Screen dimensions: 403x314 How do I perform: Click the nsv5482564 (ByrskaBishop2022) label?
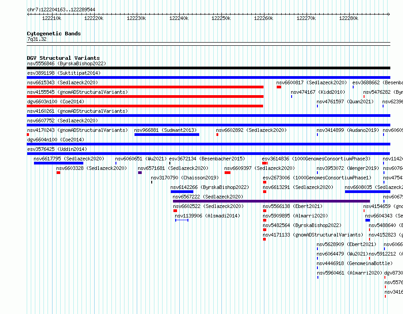(302, 225)
